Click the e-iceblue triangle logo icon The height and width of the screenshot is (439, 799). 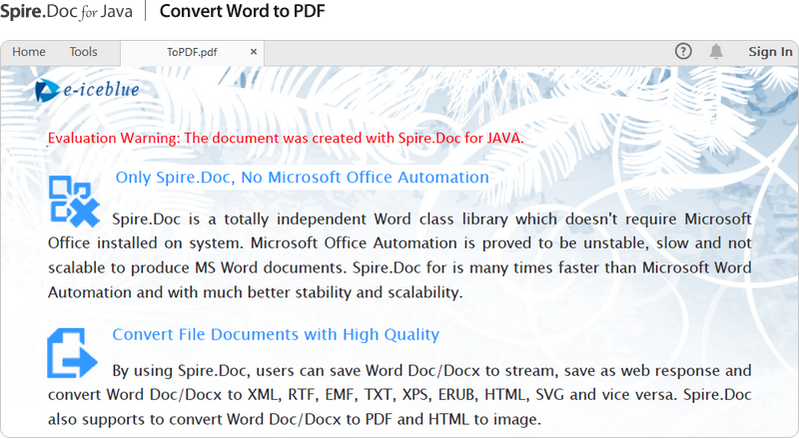46,91
